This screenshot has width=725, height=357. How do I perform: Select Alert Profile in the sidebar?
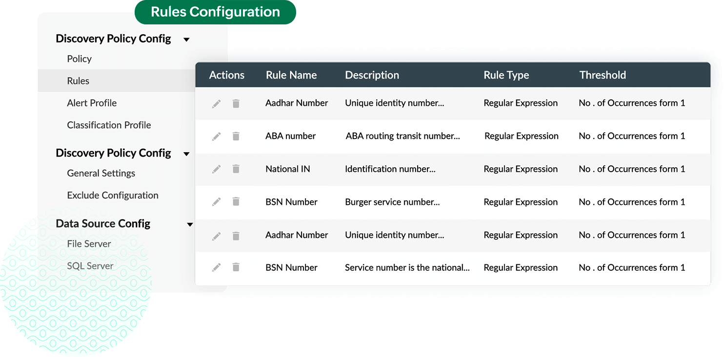point(92,103)
